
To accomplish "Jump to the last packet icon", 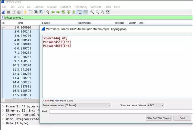I will (74, 12).
